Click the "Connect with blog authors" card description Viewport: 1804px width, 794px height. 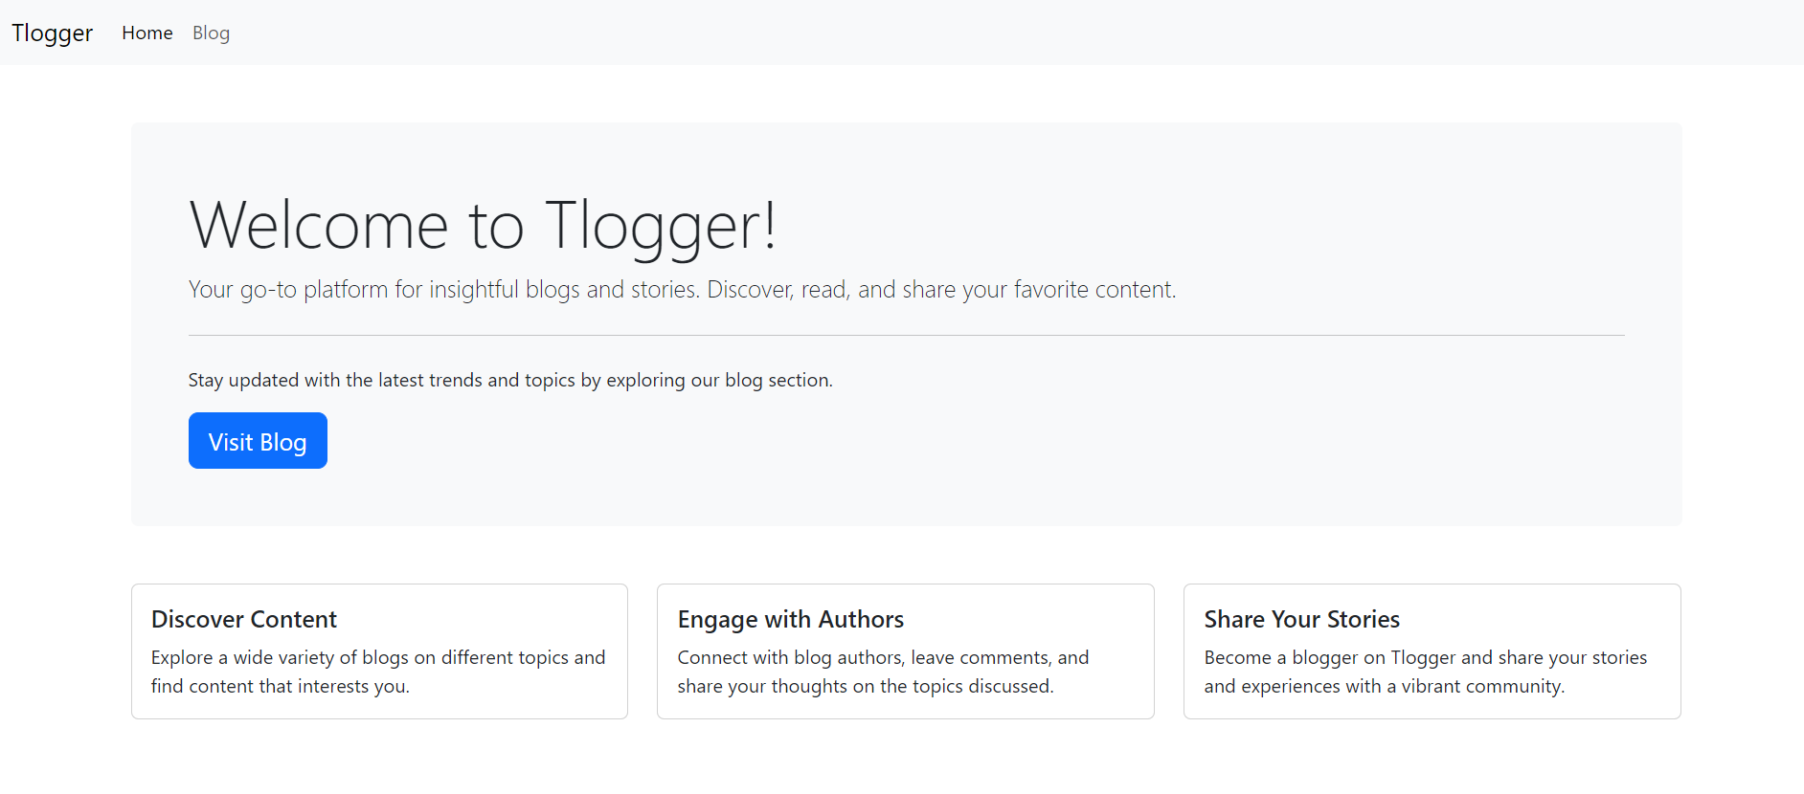tap(882, 672)
